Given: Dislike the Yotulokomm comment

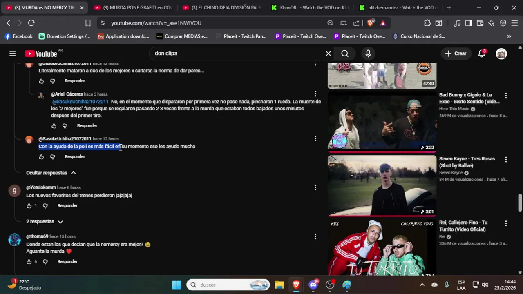Looking at the screenshot, I should tap(45, 206).
